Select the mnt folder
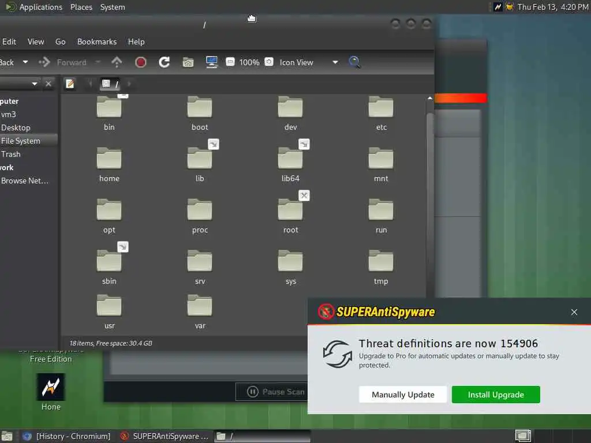 [381, 164]
